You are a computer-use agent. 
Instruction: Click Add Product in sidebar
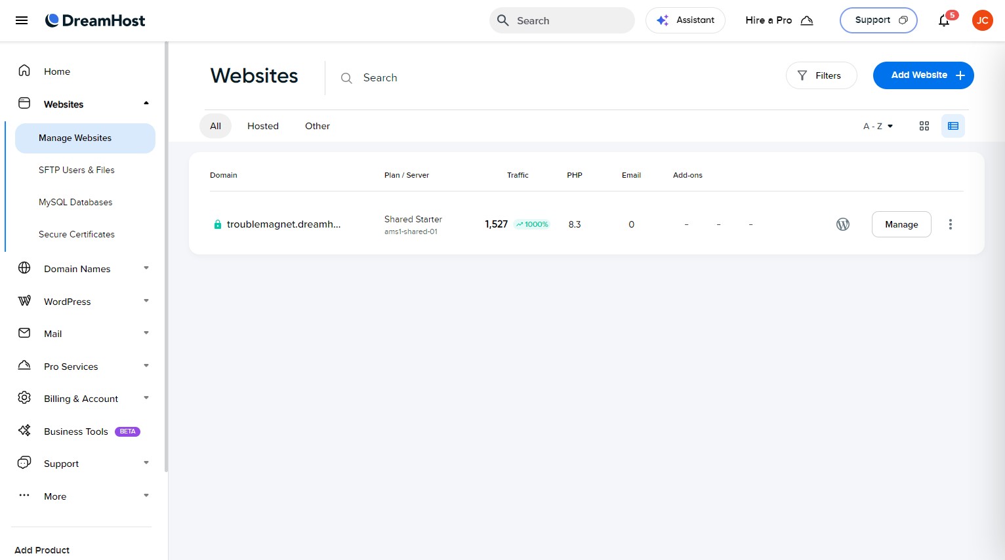pos(42,550)
